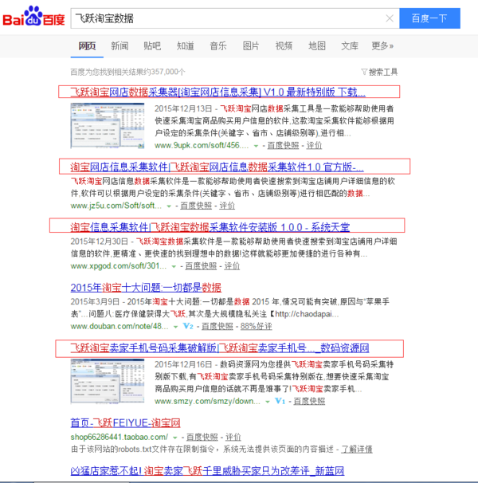Click the V1 credibility badge on smzy result

(280, 401)
